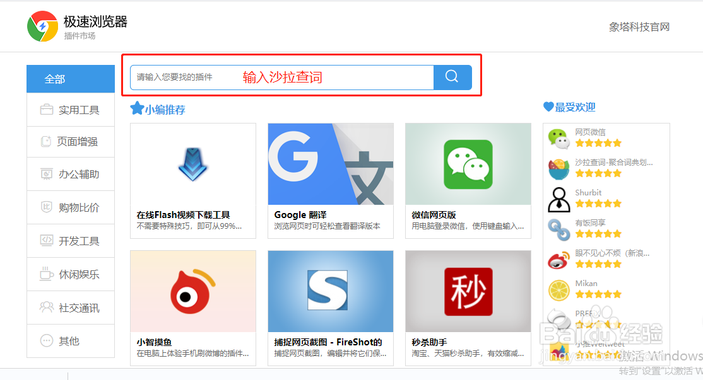Screen dimensions: 703x380
Task: Click the Mikan orange slice icon
Action: pyautogui.click(x=558, y=290)
